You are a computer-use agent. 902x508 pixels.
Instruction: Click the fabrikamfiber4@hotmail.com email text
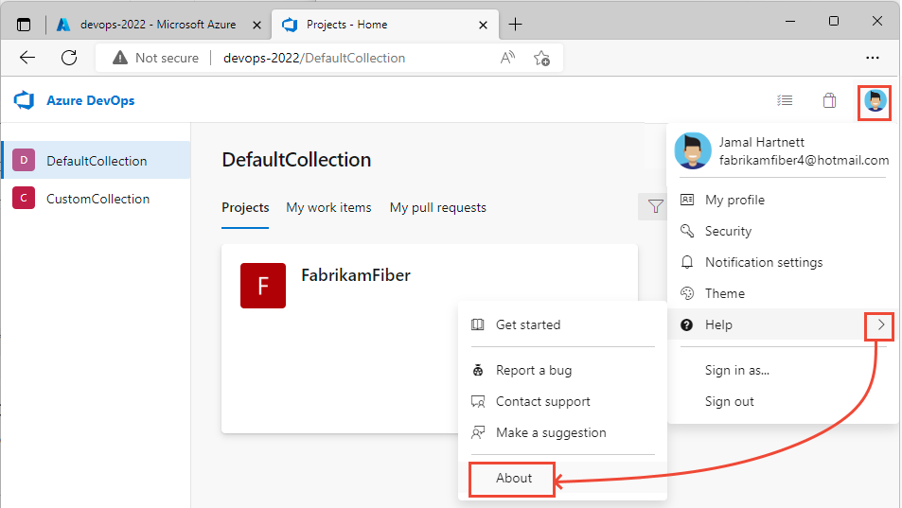pyautogui.click(x=804, y=160)
